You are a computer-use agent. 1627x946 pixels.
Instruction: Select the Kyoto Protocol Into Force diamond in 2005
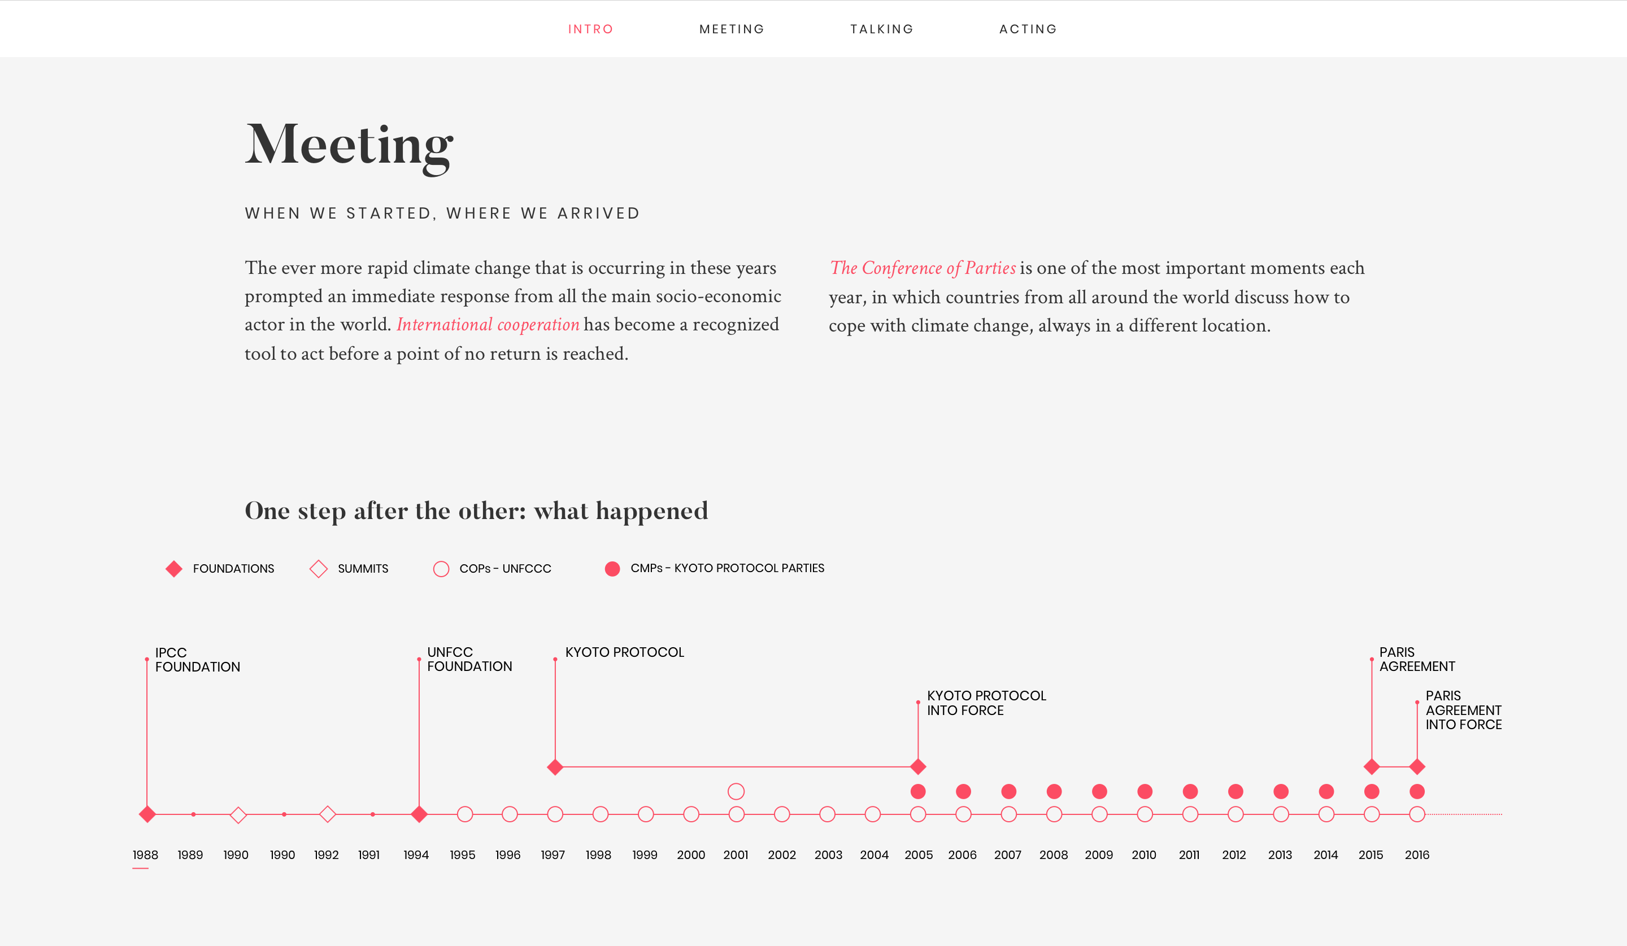918,768
